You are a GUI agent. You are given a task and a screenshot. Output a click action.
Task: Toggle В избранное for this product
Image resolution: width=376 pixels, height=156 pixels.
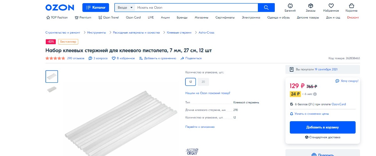click(123, 58)
